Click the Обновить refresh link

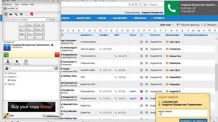click(211, 25)
